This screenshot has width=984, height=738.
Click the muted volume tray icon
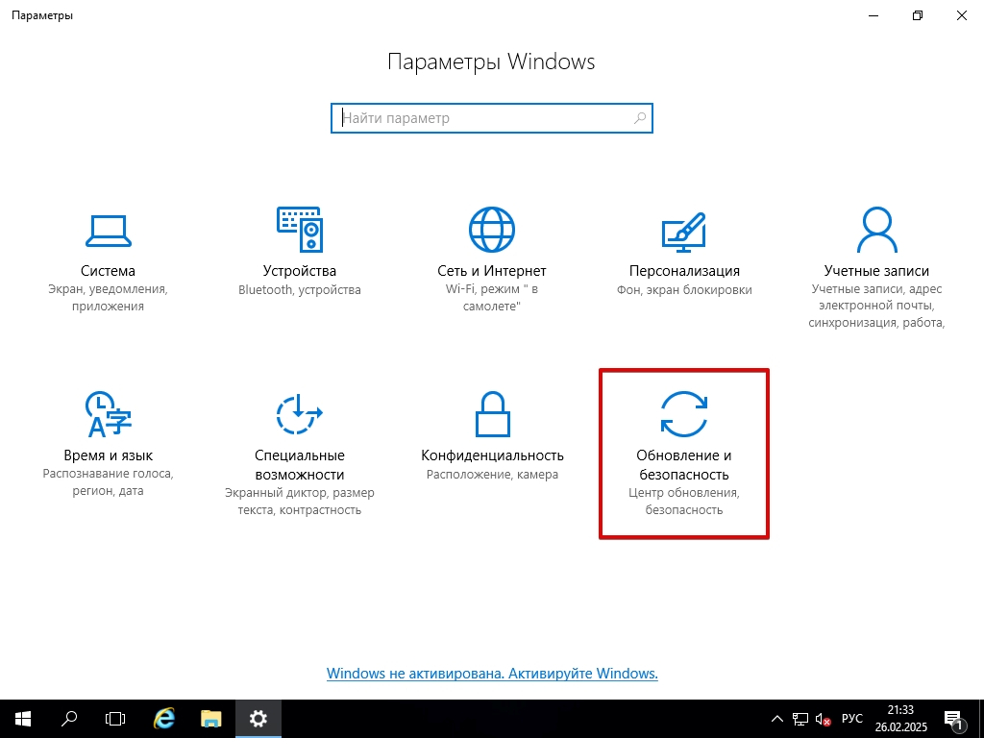(x=823, y=719)
